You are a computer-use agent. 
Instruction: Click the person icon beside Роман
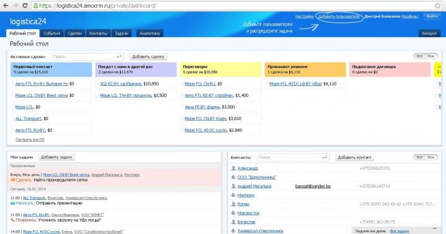point(234,204)
